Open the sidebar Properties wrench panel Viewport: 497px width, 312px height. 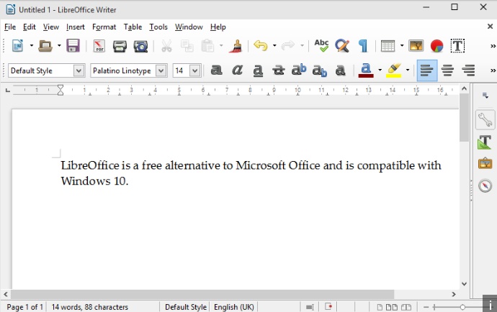point(485,120)
